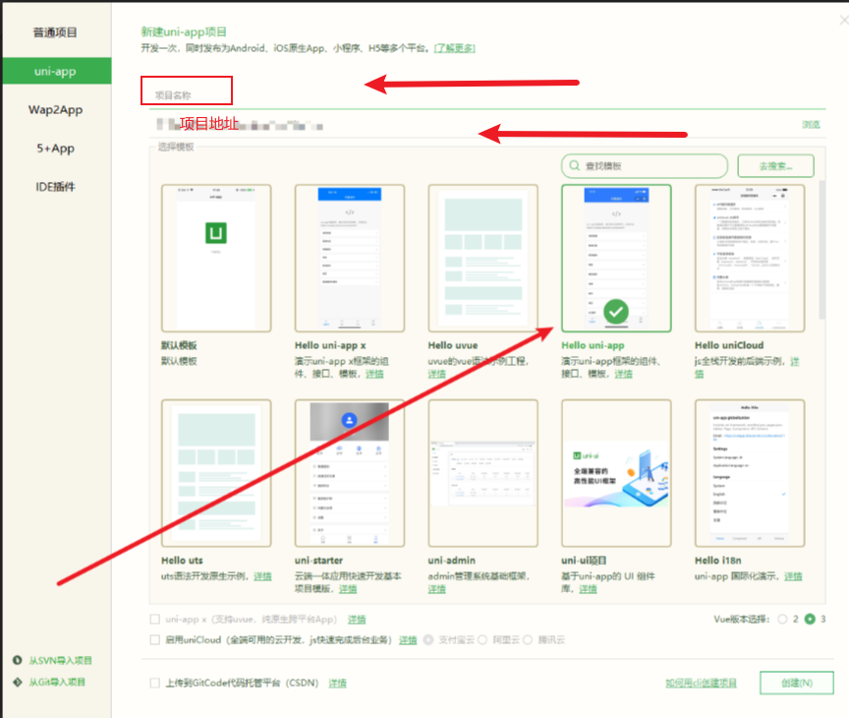Select the uni-ui项目 template thumbnail
This screenshot has width=849, height=718.
pos(616,473)
